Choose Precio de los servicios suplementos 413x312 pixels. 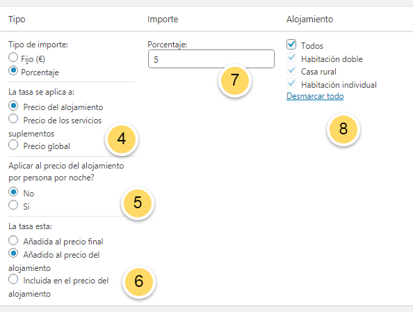click(13, 119)
